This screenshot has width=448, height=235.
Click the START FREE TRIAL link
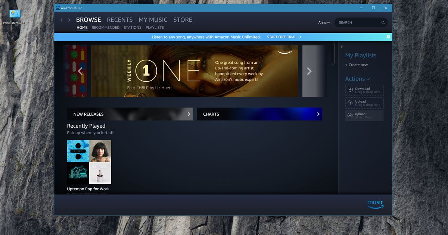coord(282,37)
